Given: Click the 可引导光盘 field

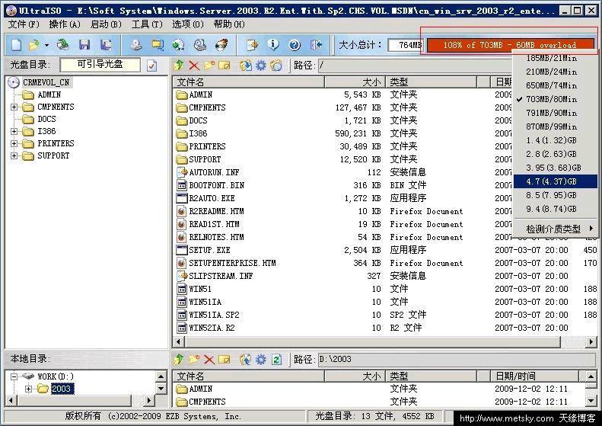Looking at the screenshot, I should click(100, 65).
